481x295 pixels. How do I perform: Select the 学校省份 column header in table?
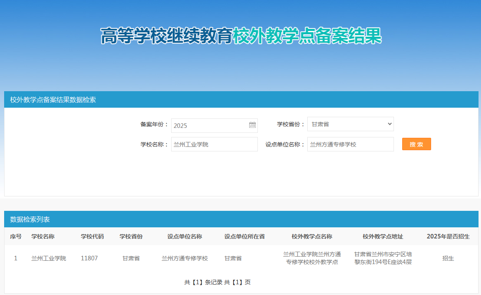pyautogui.click(x=131, y=236)
